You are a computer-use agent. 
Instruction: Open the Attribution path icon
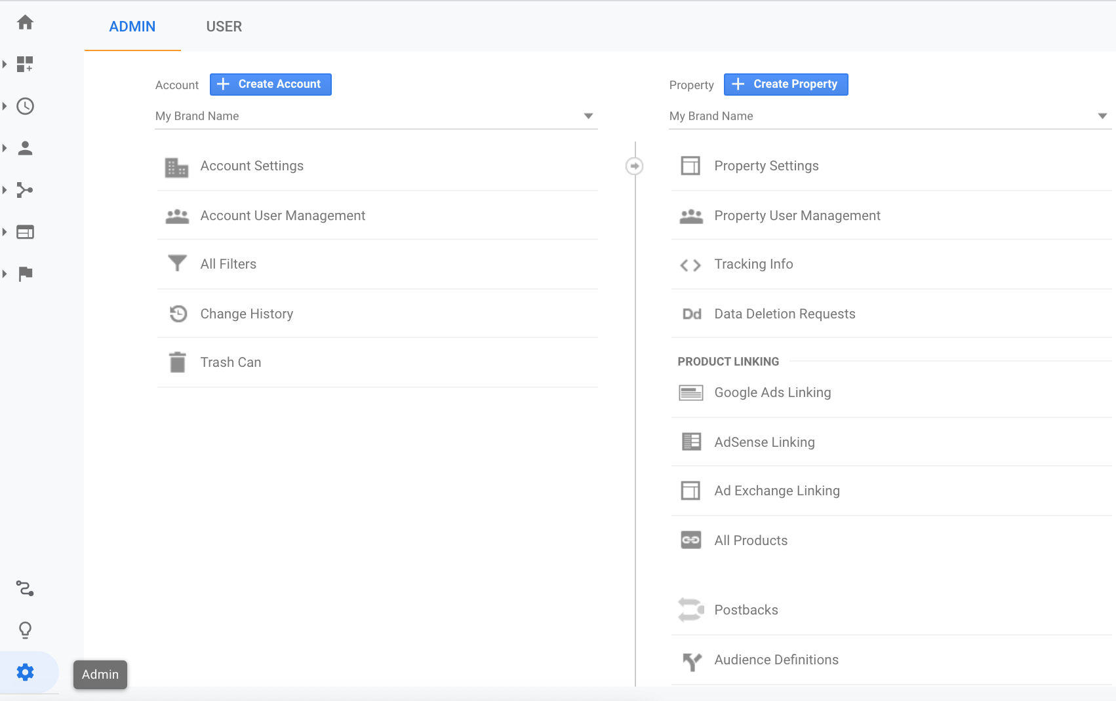point(25,588)
